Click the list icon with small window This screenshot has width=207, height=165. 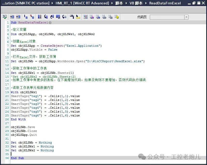(110, 17)
